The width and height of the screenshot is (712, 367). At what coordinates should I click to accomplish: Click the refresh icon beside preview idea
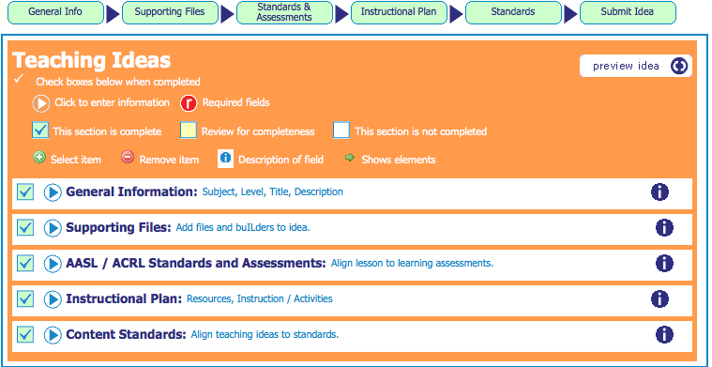tap(679, 67)
